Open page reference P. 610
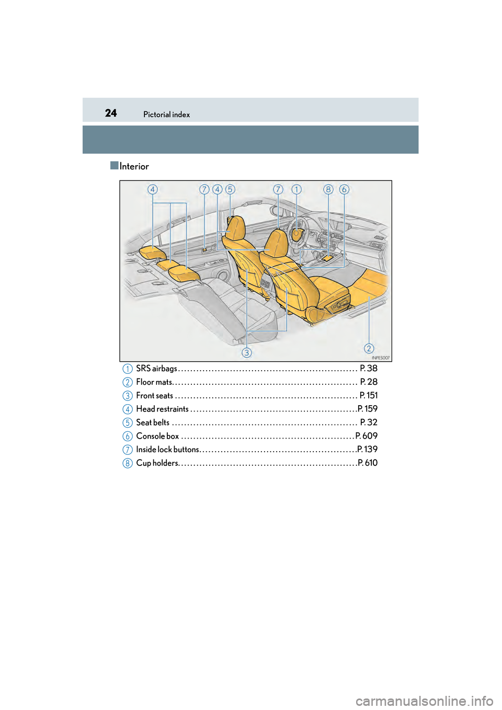 click(x=368, y=463)
